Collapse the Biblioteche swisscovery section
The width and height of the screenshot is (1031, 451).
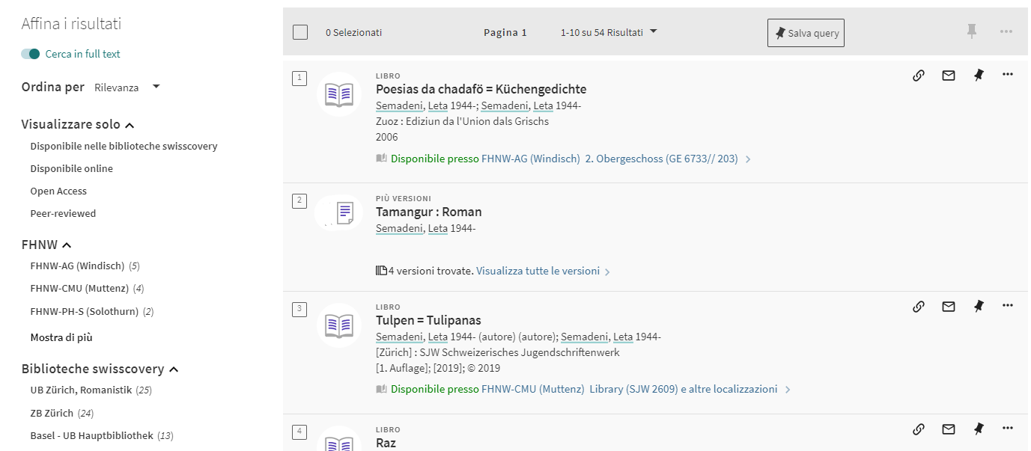click(x=174, y=369)
